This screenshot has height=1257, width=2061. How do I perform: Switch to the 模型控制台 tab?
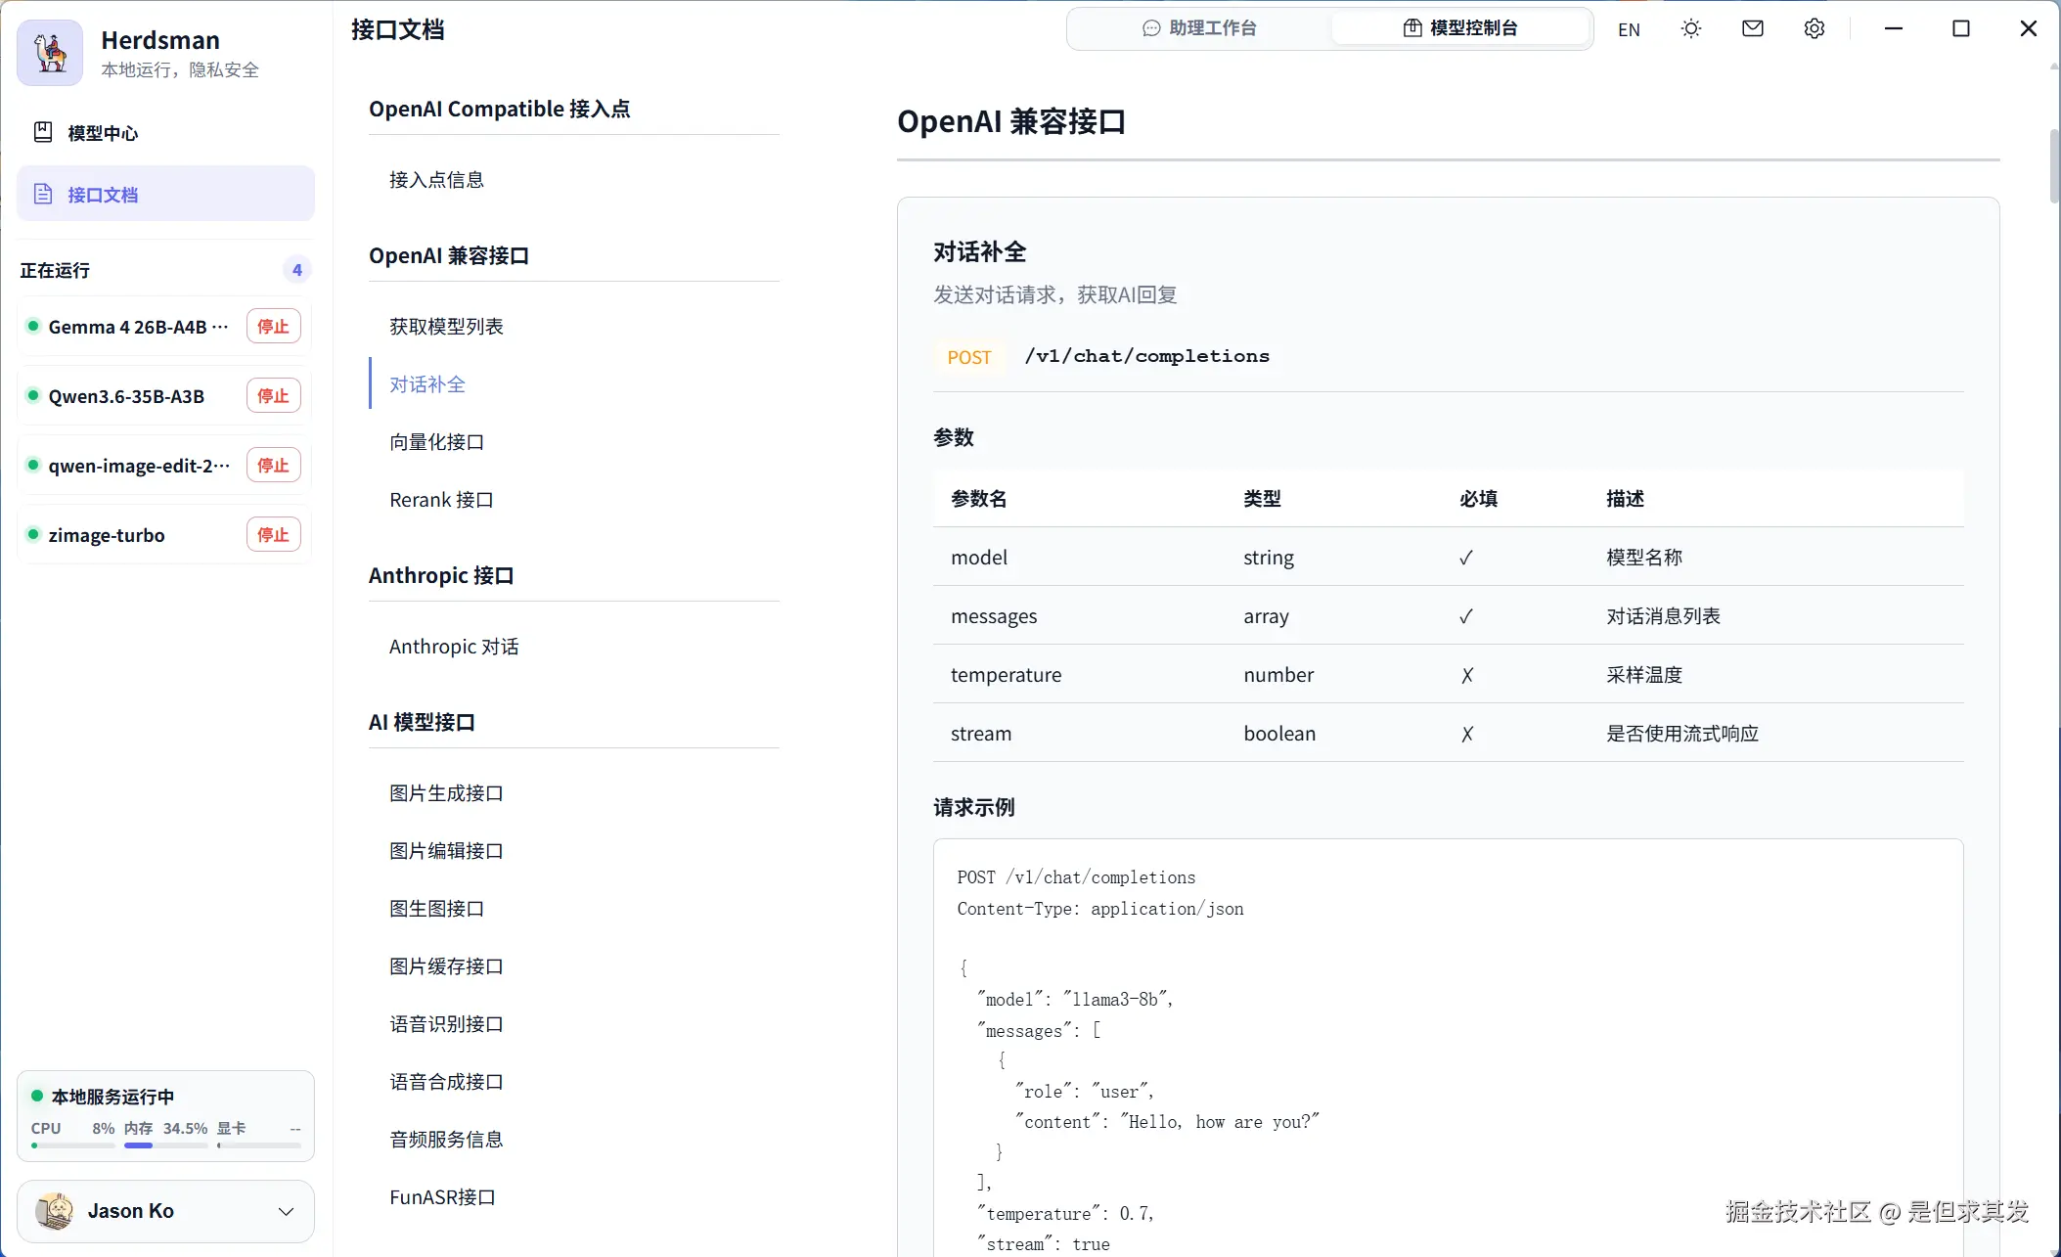(x=1460, y=28)
